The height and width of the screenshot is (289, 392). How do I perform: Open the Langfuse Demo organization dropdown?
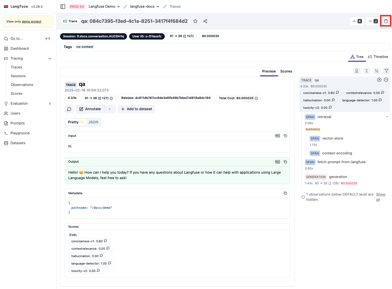point(104,7)
